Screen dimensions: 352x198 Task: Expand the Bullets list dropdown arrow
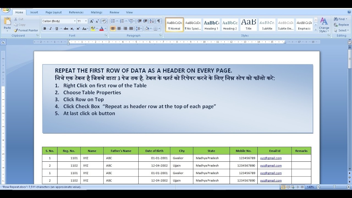pos(117,21)
